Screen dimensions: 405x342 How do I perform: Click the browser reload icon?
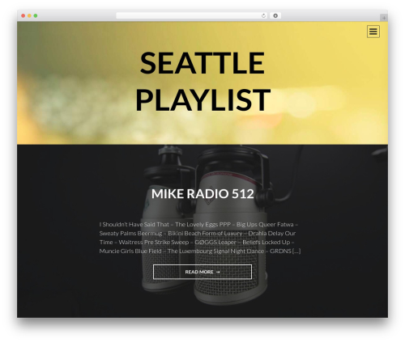[263, 16]
